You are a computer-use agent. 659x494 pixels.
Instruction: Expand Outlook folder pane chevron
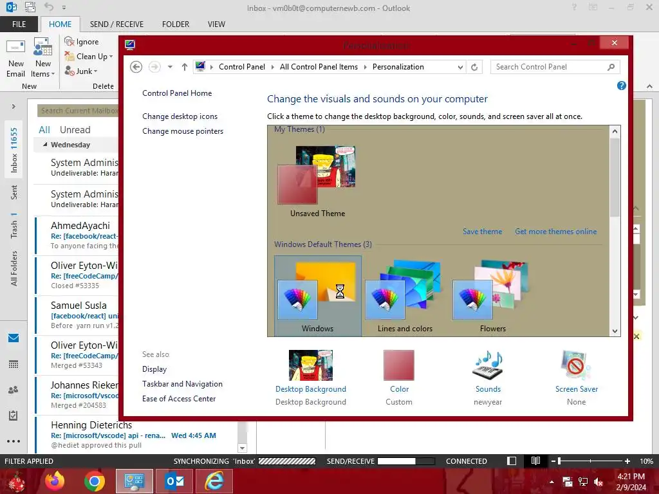point(14,107)
